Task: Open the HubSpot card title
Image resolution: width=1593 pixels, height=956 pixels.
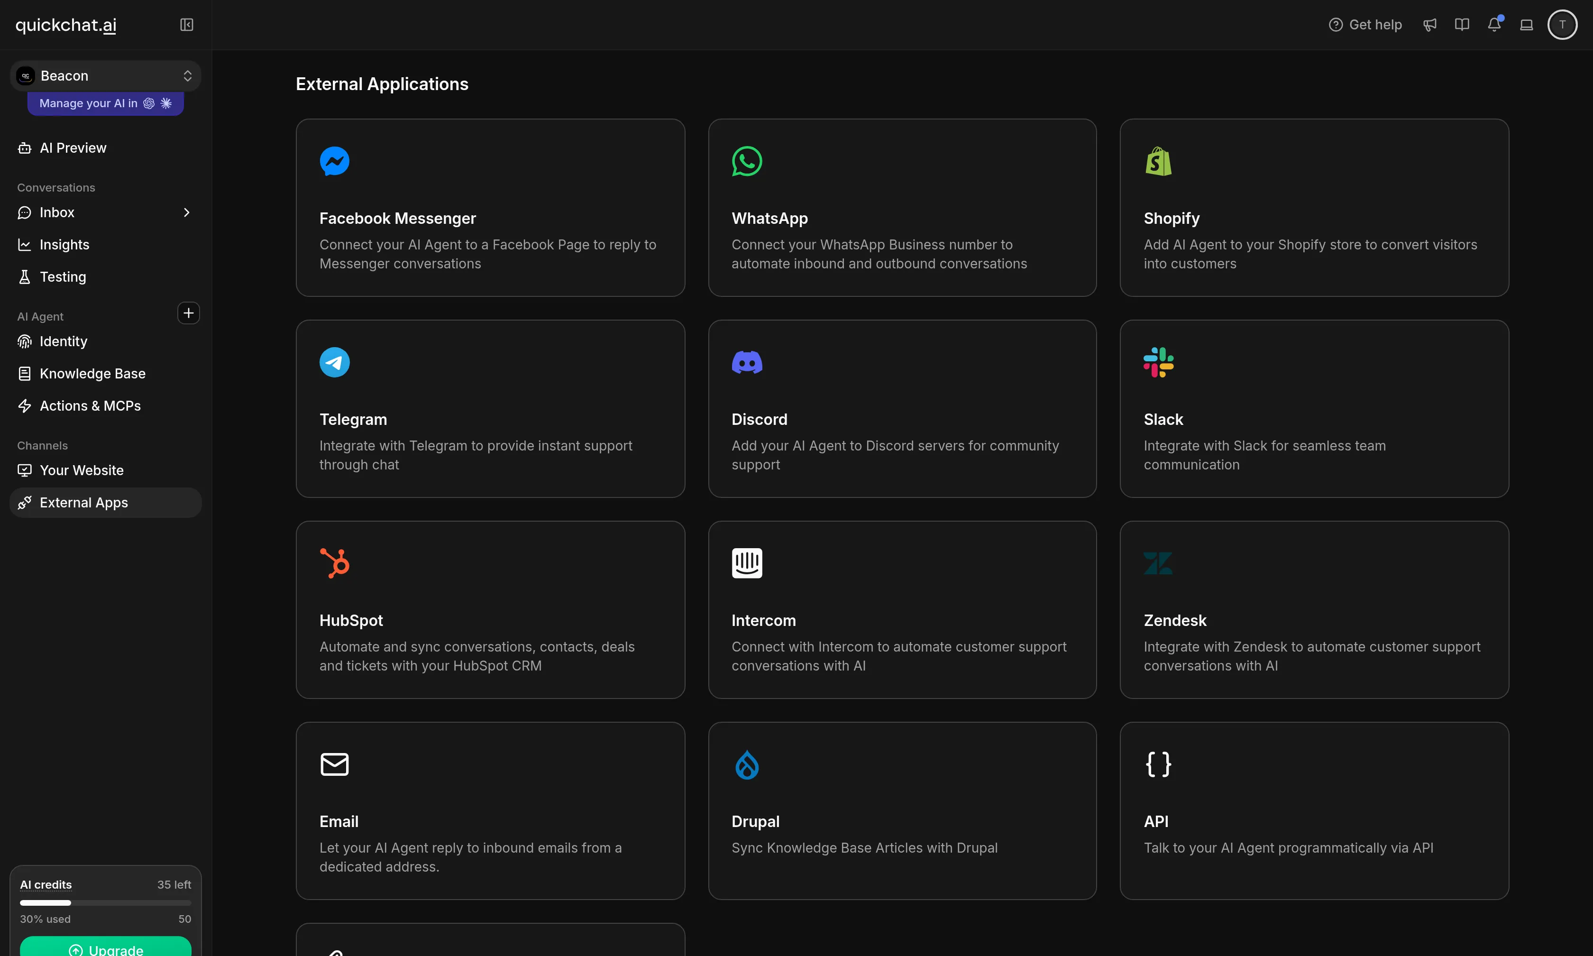Action: pyautogui.click(x=351, y=620)
